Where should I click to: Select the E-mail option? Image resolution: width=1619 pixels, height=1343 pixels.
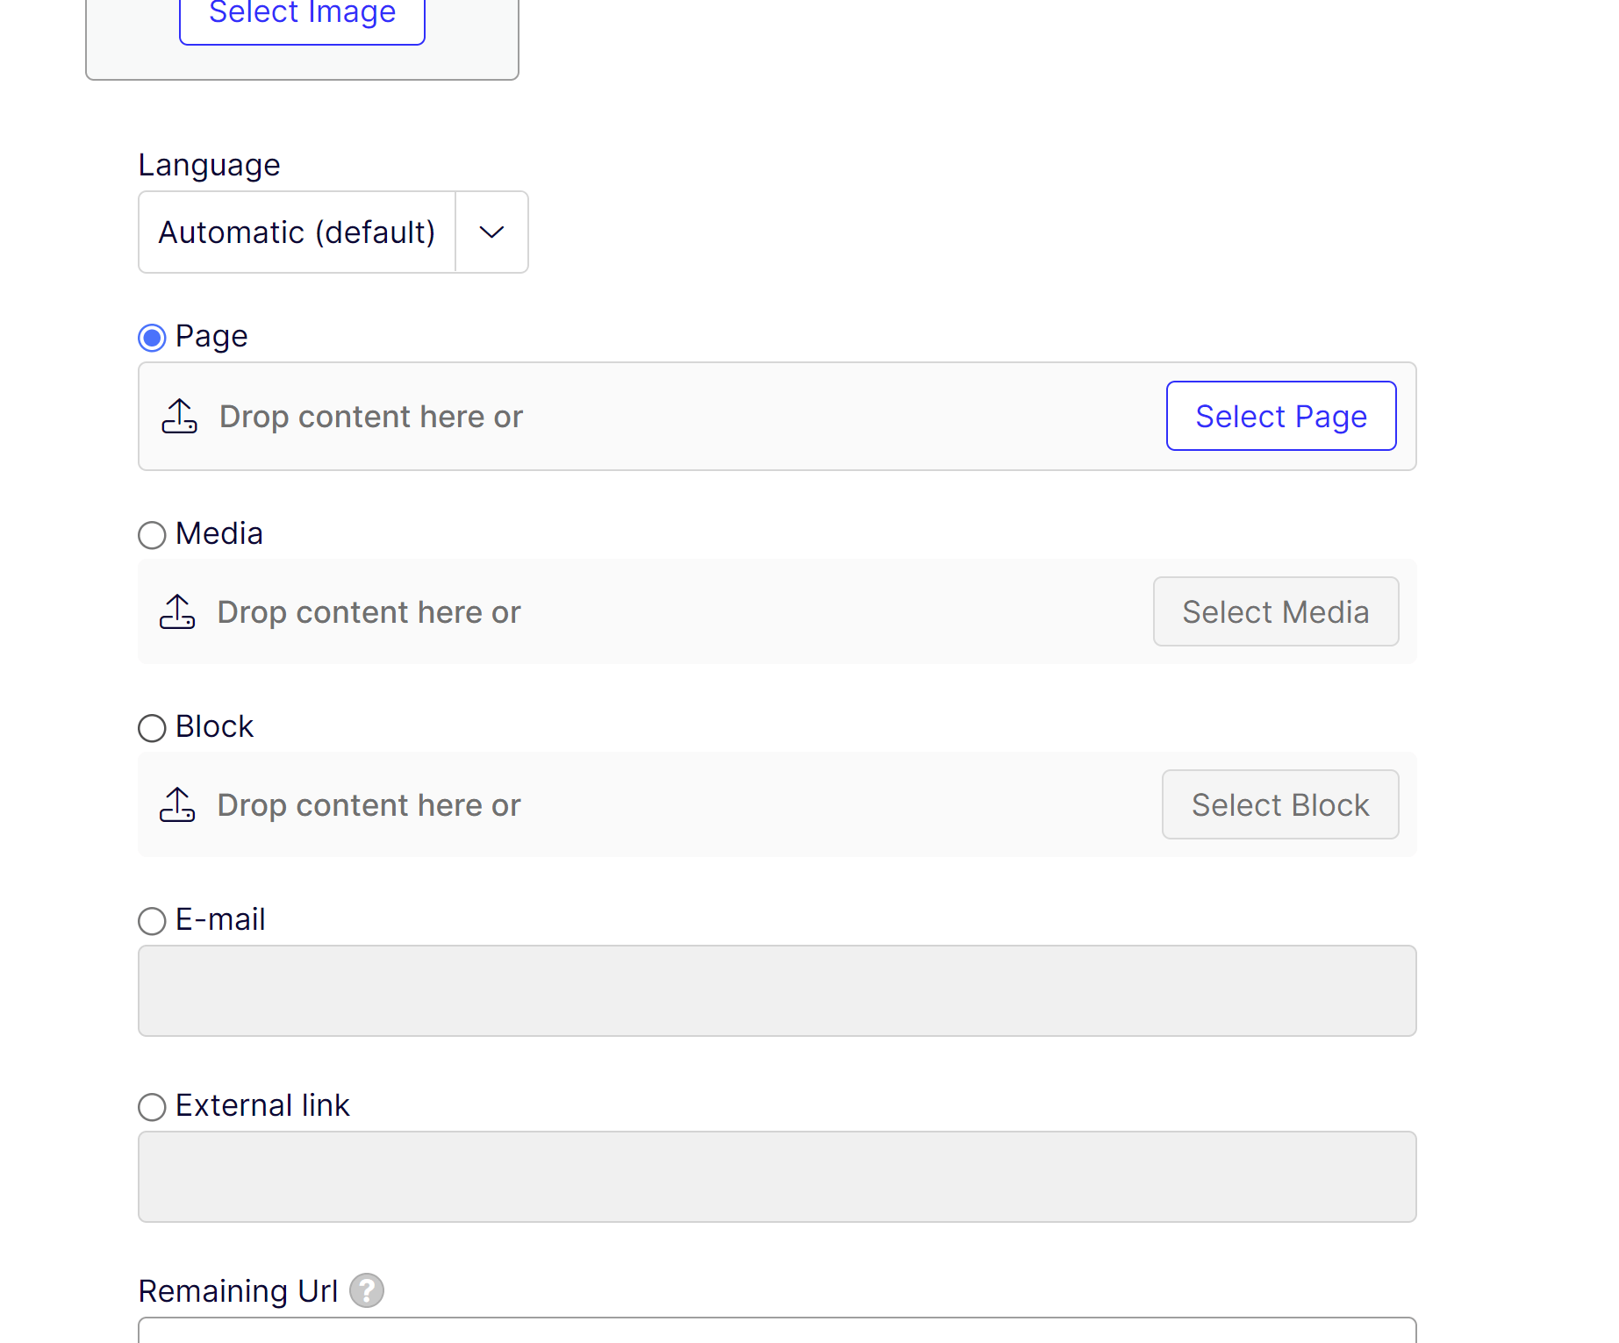click(151, 920)
